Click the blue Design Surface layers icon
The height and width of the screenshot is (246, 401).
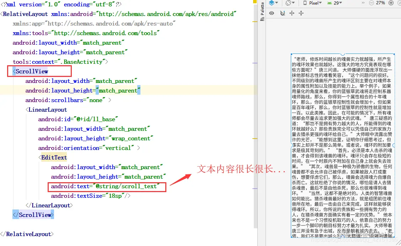[272, 3]
